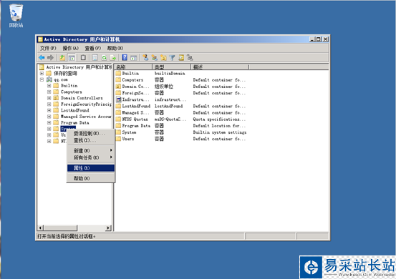Click the add to group toolbar icon
Image resolution: width=396 pixels, height=279 pixels.
click(x=190, y=58)
